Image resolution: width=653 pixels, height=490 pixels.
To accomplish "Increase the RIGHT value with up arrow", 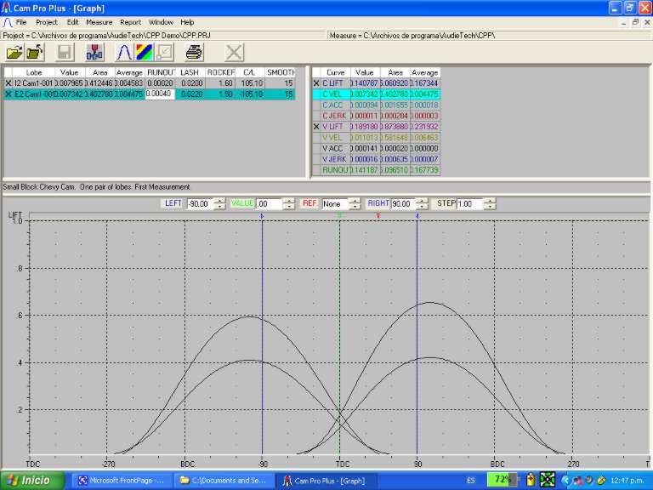I will pyautogui.click(x=423, y=201).
